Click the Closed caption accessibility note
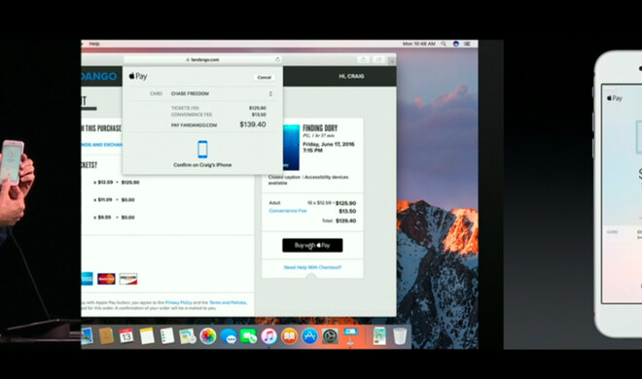 click(308, 180)
